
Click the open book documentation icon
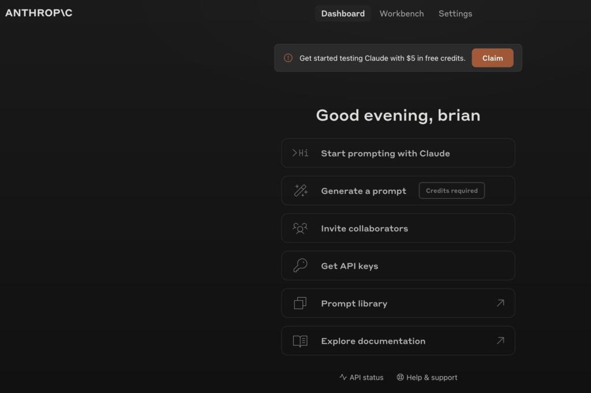[x=300, y=340]
